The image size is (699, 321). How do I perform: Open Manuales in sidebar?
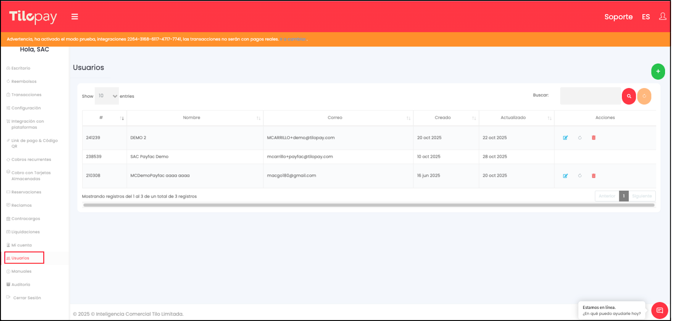tap(19, 272)
